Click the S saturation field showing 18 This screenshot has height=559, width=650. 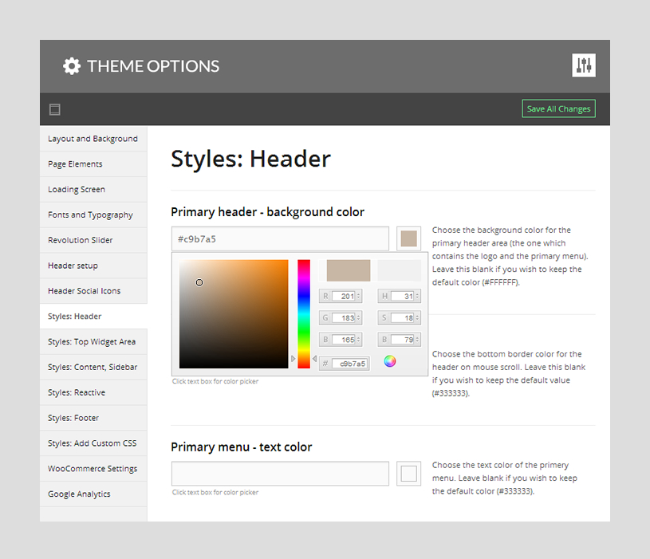coord(403,318)
